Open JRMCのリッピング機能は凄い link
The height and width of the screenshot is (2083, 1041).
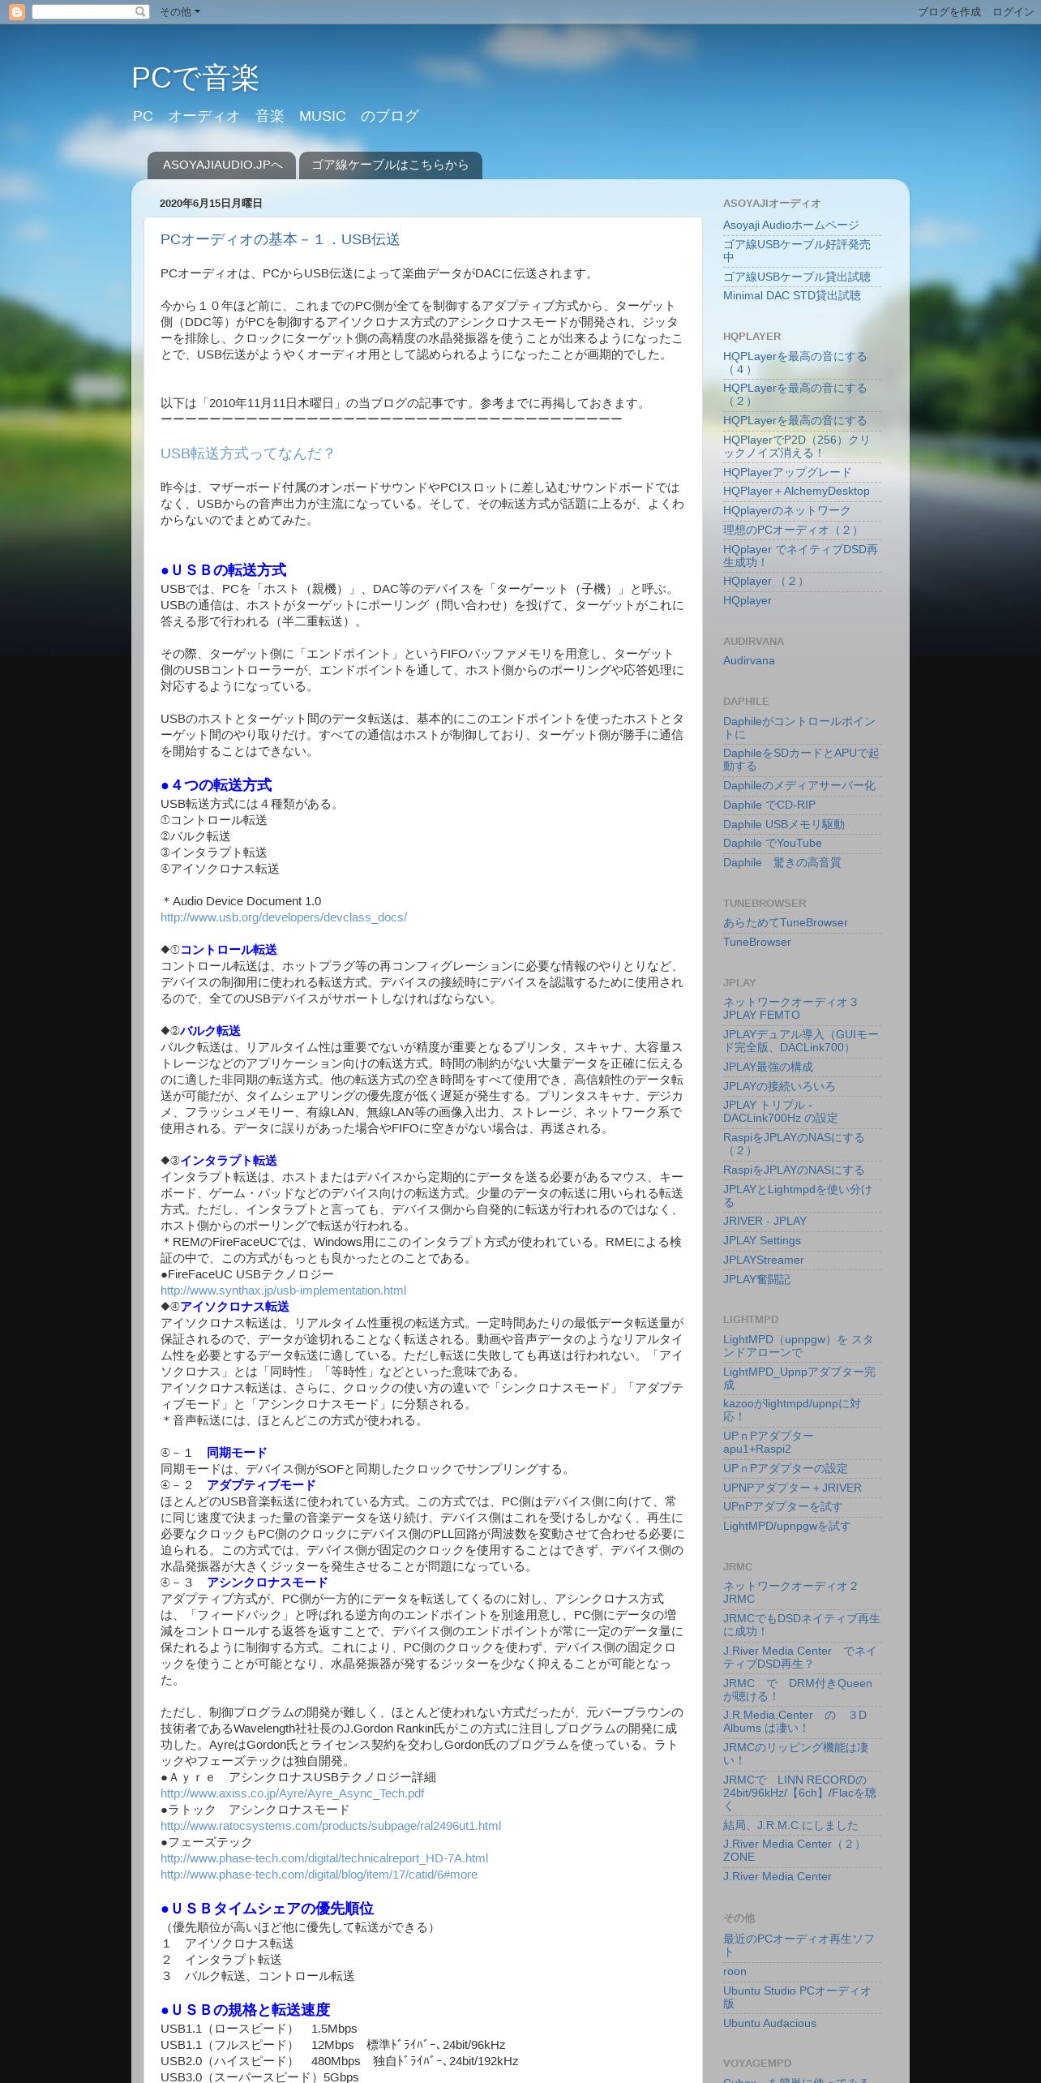pyautogui.click(x=796, y=1754)
